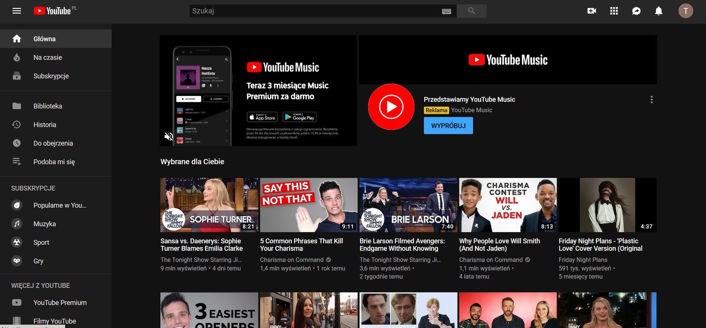Open the Tonight Show channel under Sophie Turner video
This screenshot has height=328, width=706.
pyautogui.click(x=201, y=260)
